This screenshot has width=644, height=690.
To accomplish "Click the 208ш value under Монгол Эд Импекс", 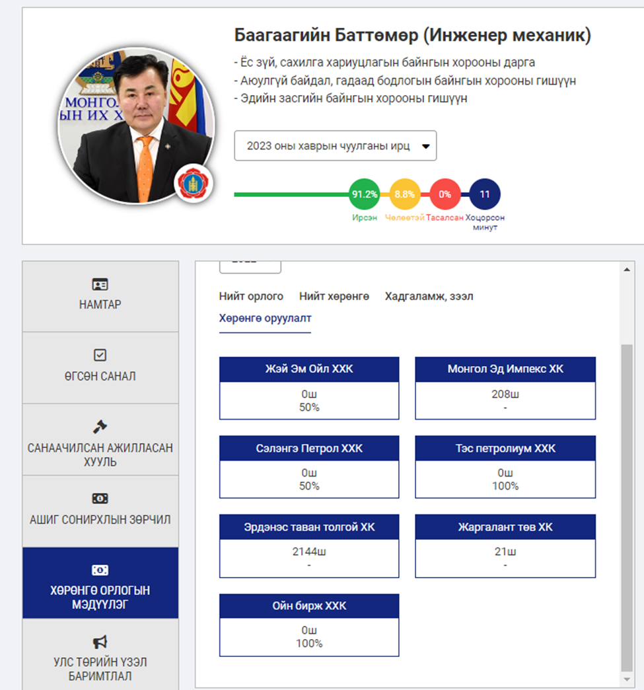I will pyautogui.click(x=505, y=394).
